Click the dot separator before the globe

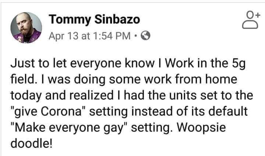click(x=135, y=36)
